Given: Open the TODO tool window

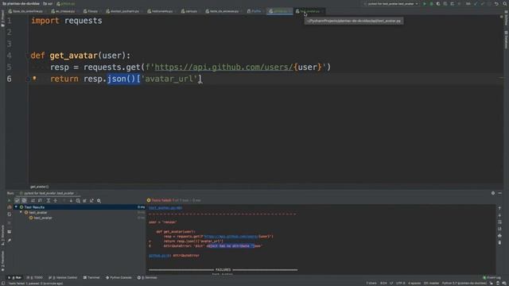Looking at the screenshot, I should (35, 277).
